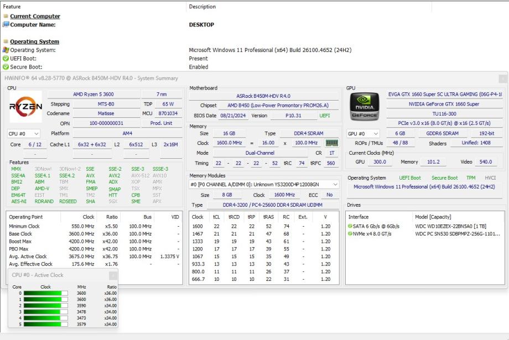Viewport: 509px width, 340px height.
Task: Click the Computer Name monitor icon
Action: click(x=6, y=25)
